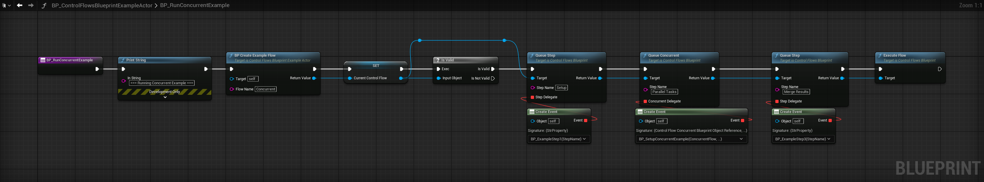Click the forward navigation arrow
This screenshot has width=984, height=182.
[31, 5]
